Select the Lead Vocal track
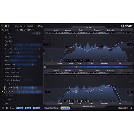This screenshot has width=134, height=134. pyautogui.click(x=24, y=92)
